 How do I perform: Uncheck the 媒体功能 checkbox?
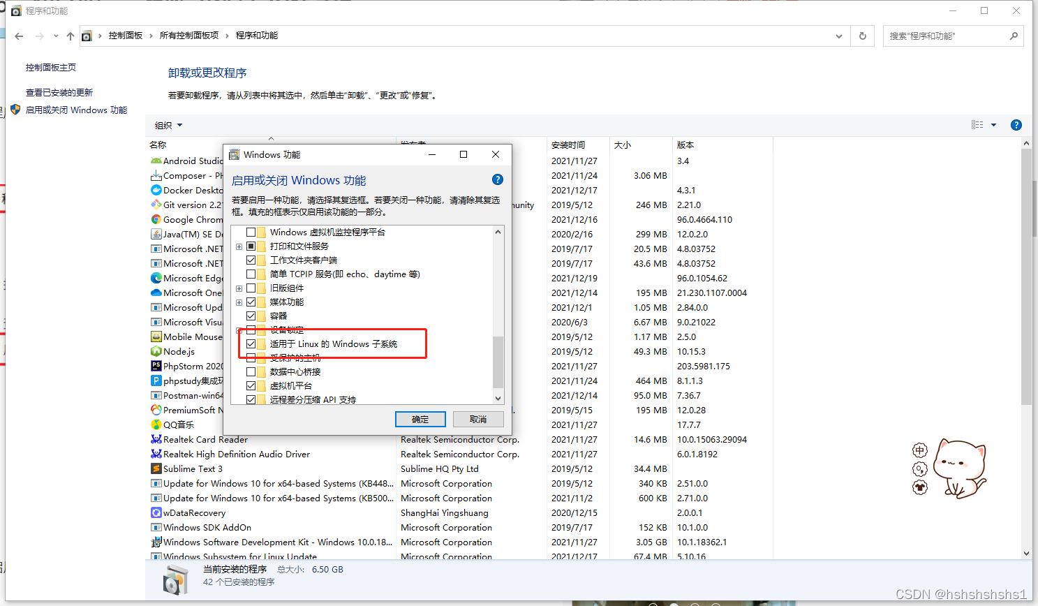(x=251, y=302)
